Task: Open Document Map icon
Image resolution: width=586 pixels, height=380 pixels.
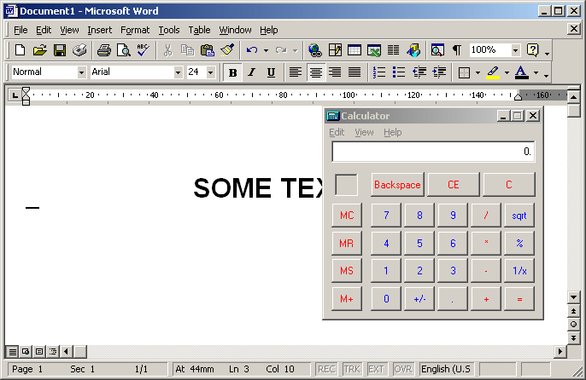Action: [437, 50]
